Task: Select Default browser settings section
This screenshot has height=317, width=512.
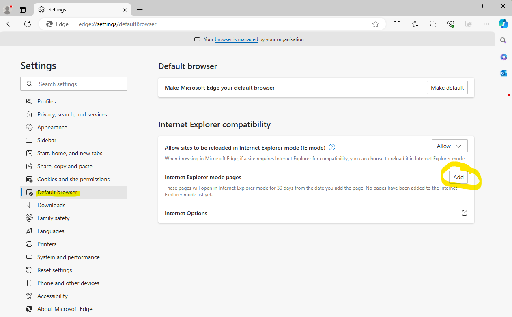Action: click(74, 192)
